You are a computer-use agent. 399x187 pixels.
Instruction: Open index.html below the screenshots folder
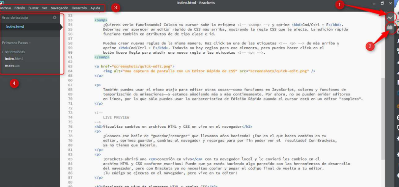pos(14,59)
